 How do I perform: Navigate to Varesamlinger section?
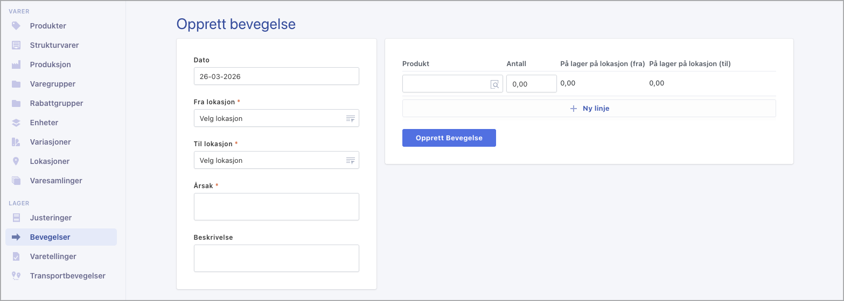click(x=56, y=181)
